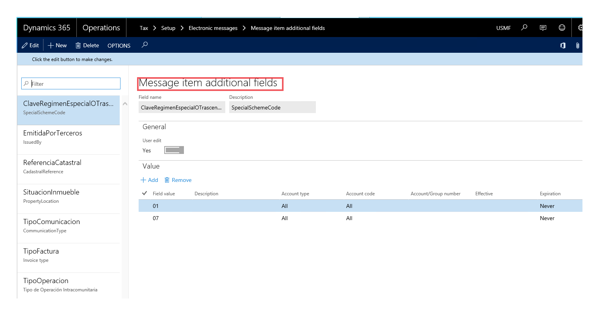Click the search icon in top navigation bar

click(x=524, y=28)
